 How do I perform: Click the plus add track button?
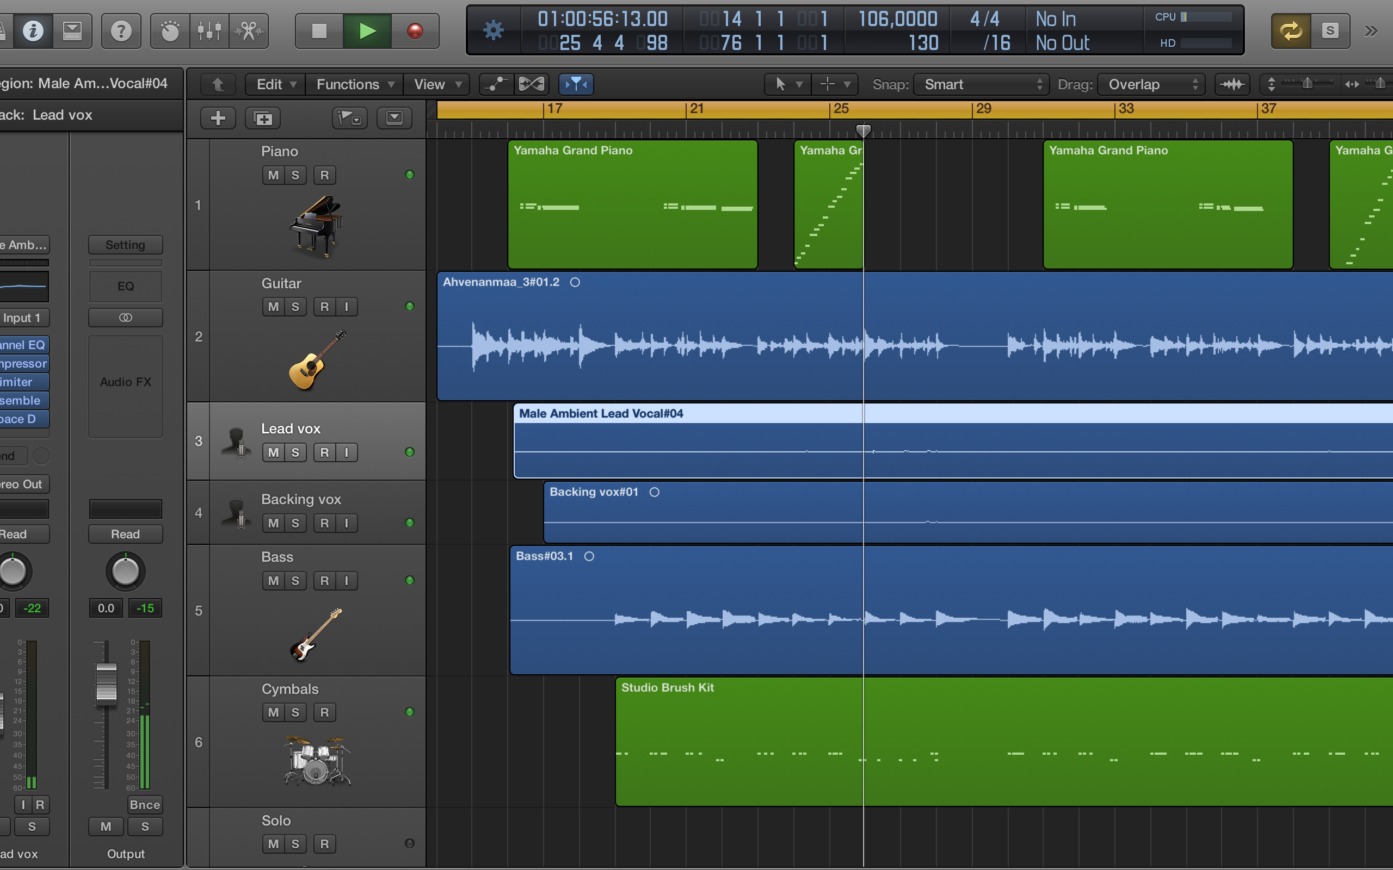[218, 119]
